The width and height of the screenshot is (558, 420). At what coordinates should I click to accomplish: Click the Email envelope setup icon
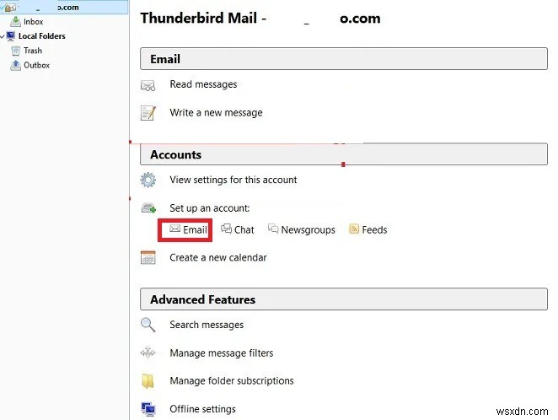click(174, 229)
